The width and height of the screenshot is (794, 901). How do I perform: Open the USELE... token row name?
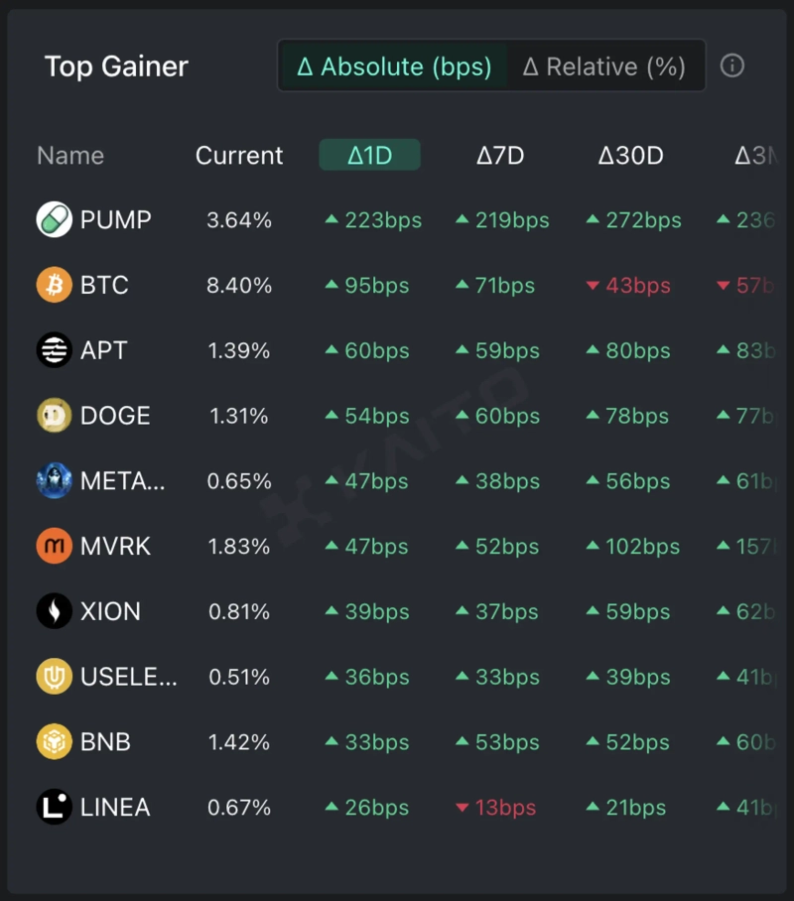[129, 677]
